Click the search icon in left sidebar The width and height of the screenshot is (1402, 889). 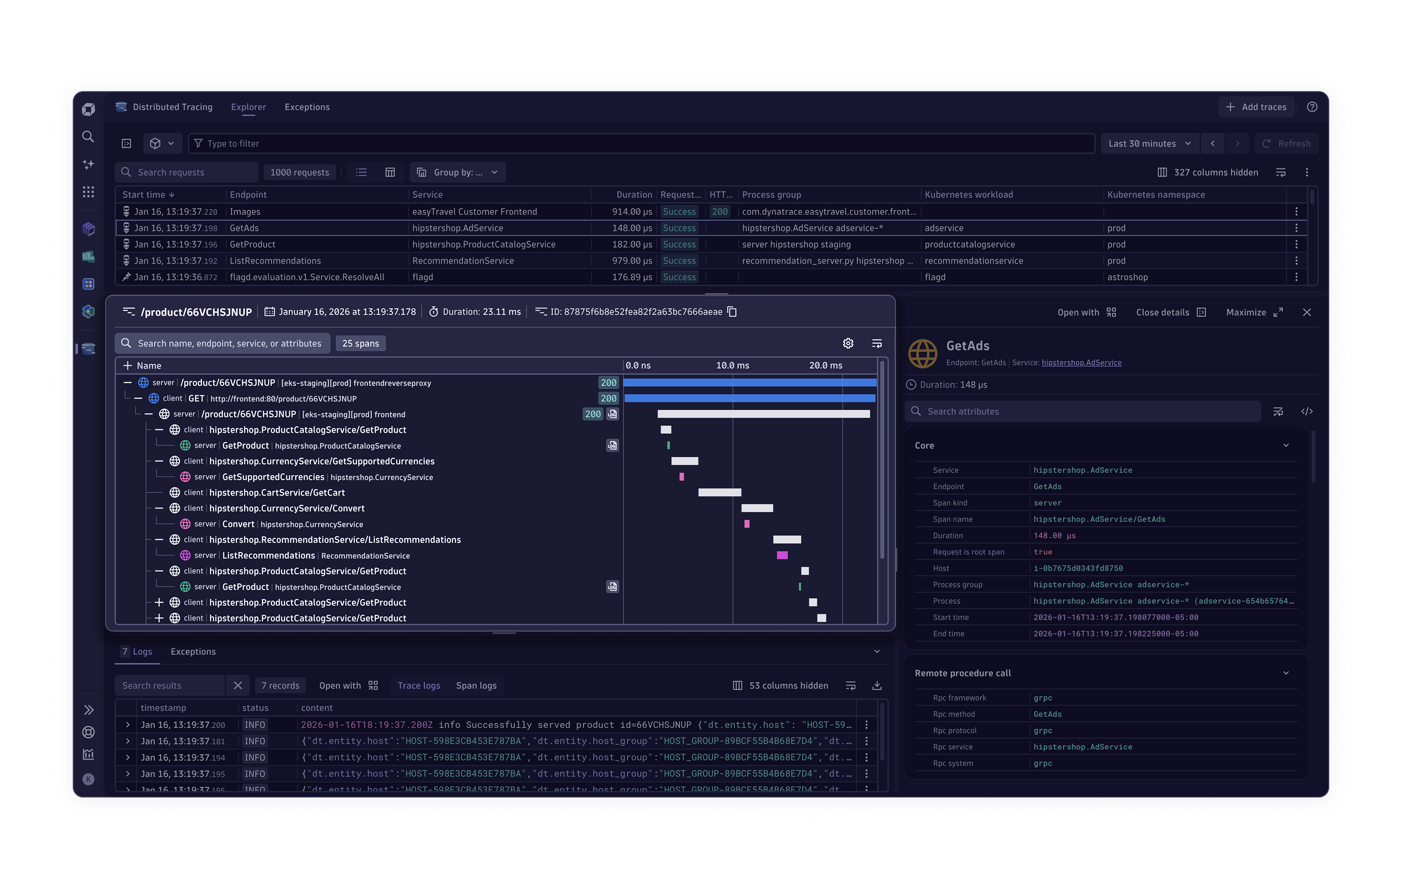[x=88, y=136]
